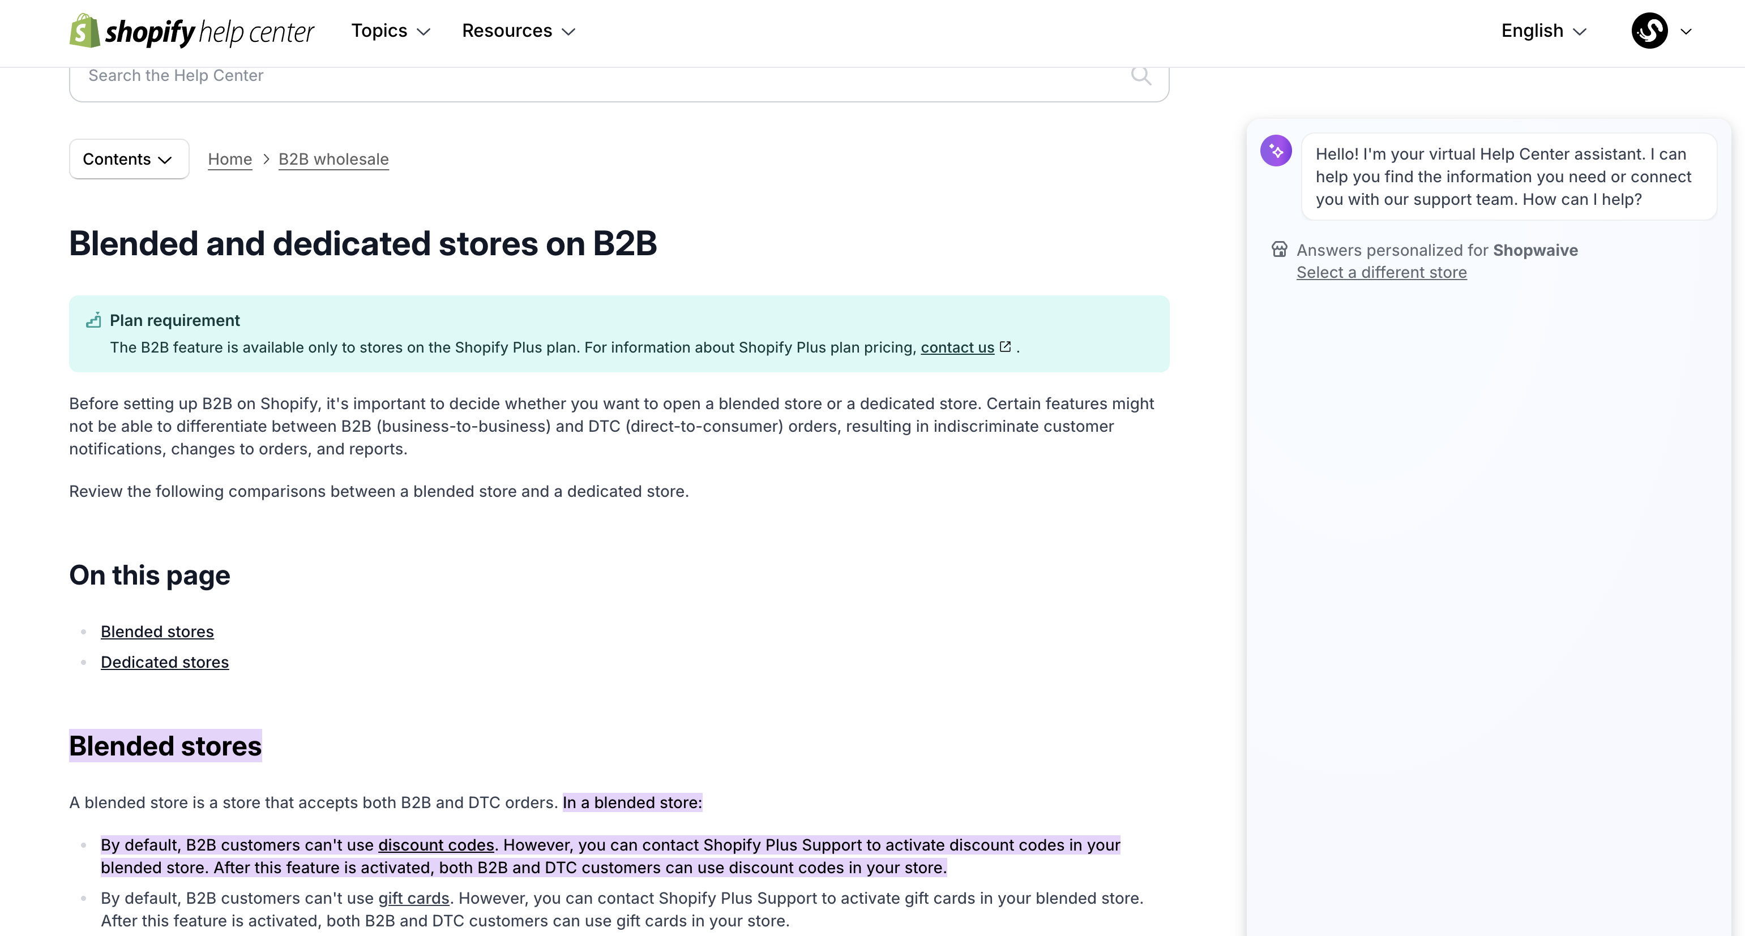The image size is (1745, 936).
Task: Click the account avatar icon
Action: pos(1649,31)
